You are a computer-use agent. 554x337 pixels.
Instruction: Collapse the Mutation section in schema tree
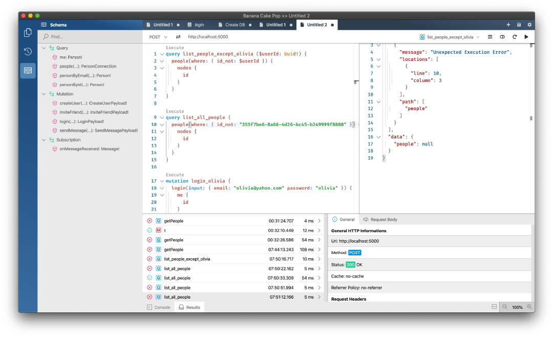(44, 94)
